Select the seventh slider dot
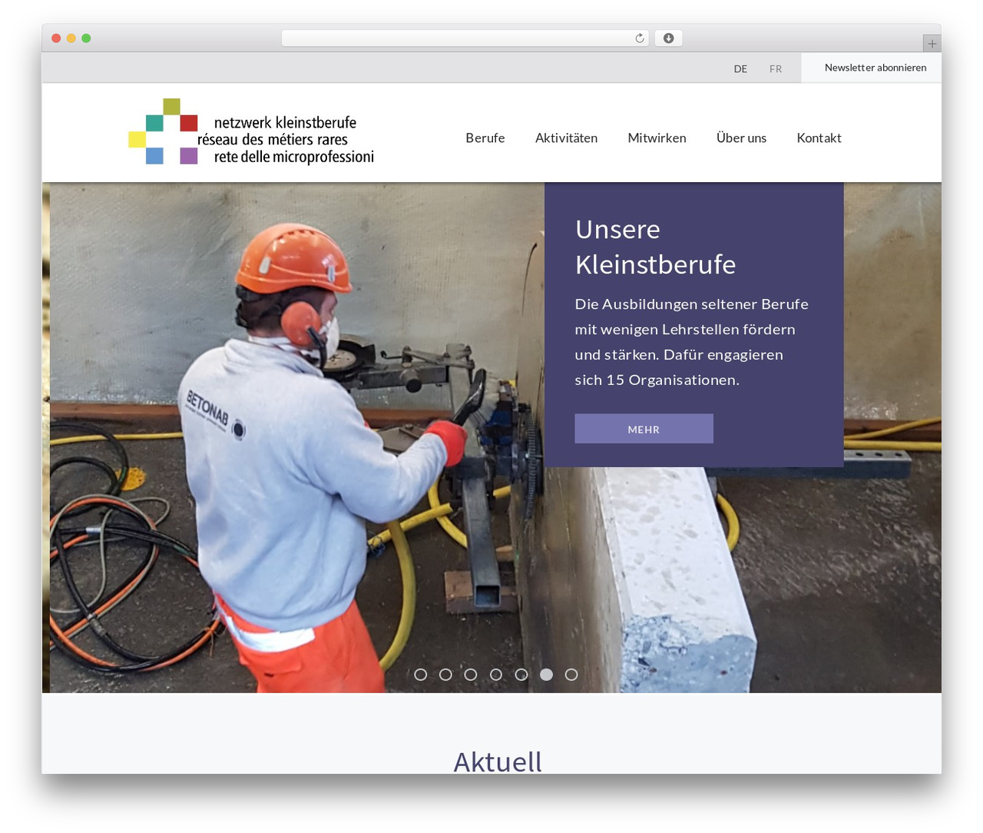 point(571,675)
